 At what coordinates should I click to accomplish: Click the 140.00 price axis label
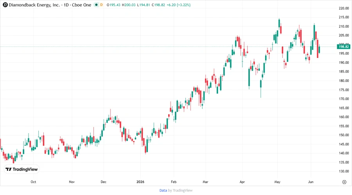tap(344, 153)
